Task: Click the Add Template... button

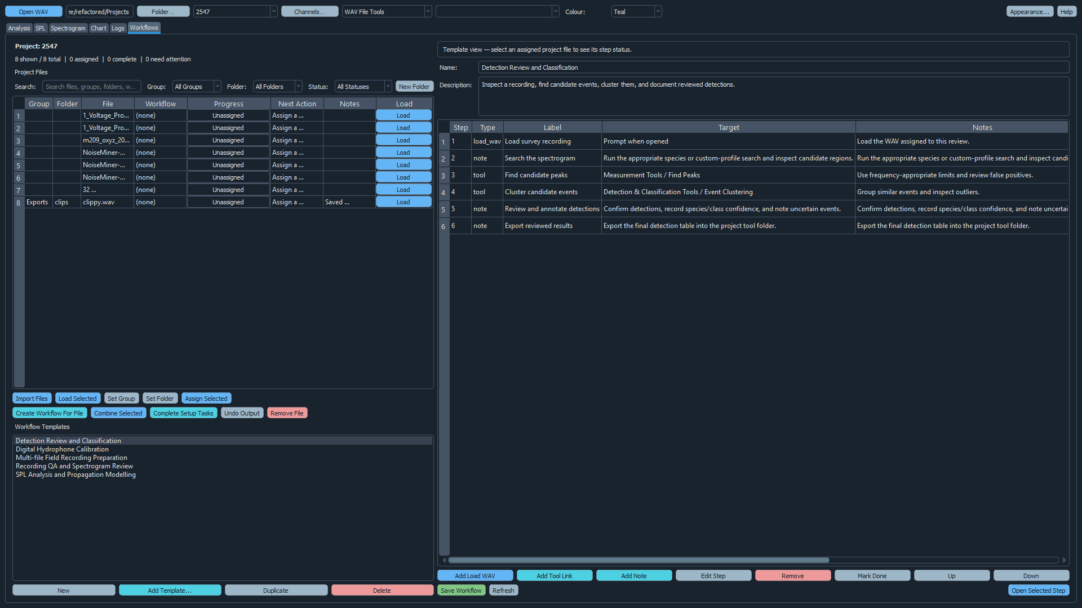Action: [x=170, y=591]
